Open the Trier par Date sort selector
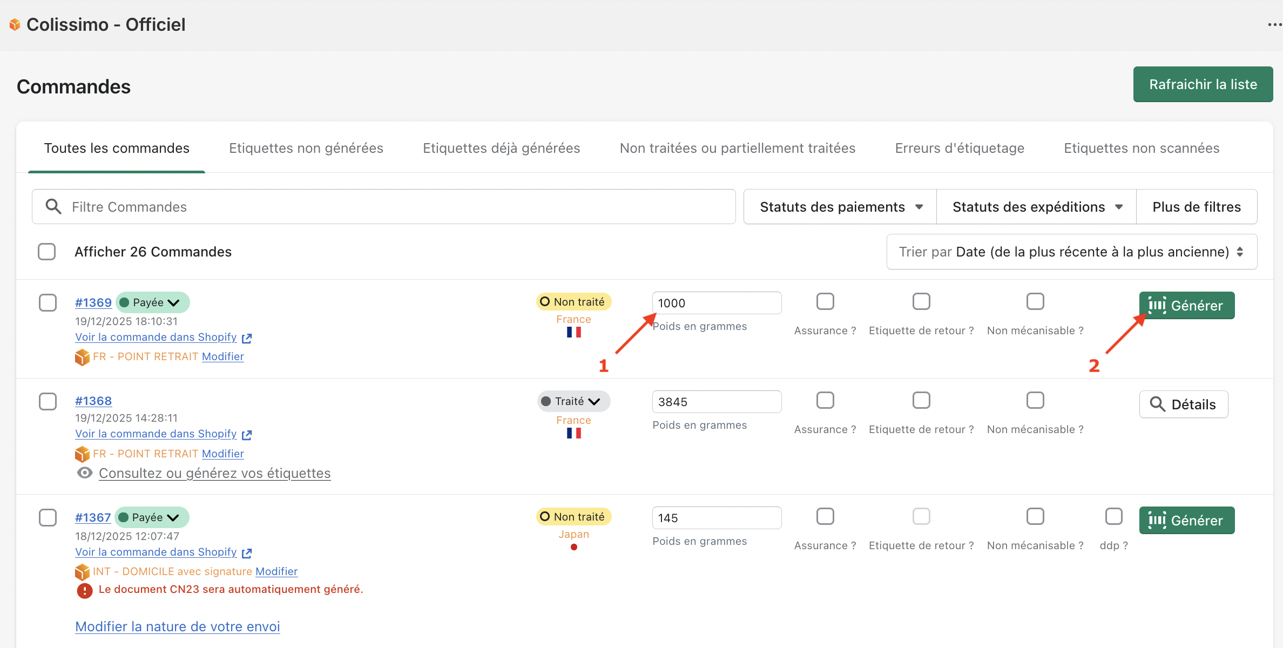Image resolution: width=1283 pixels, height=648 pixels. coord(1071,252)
